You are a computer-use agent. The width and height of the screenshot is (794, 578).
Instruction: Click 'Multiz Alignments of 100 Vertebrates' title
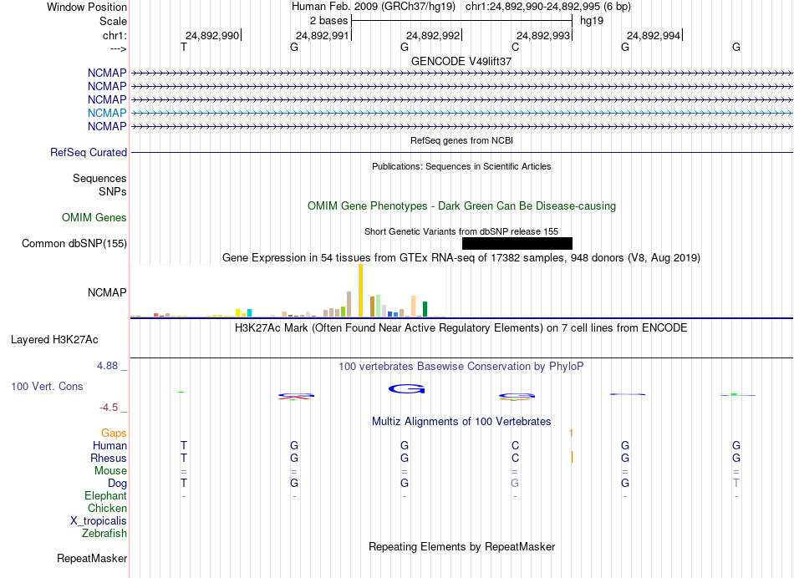click(461, 422)
